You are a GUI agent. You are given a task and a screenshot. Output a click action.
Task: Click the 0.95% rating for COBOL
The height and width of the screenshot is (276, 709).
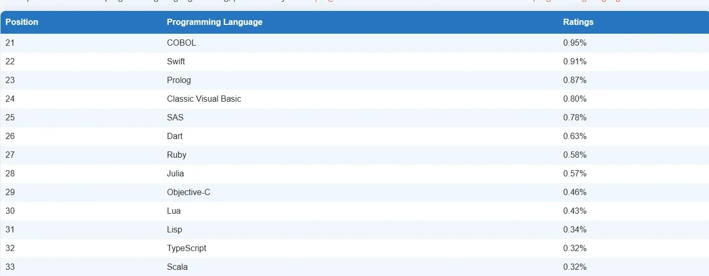click(574, 43)
